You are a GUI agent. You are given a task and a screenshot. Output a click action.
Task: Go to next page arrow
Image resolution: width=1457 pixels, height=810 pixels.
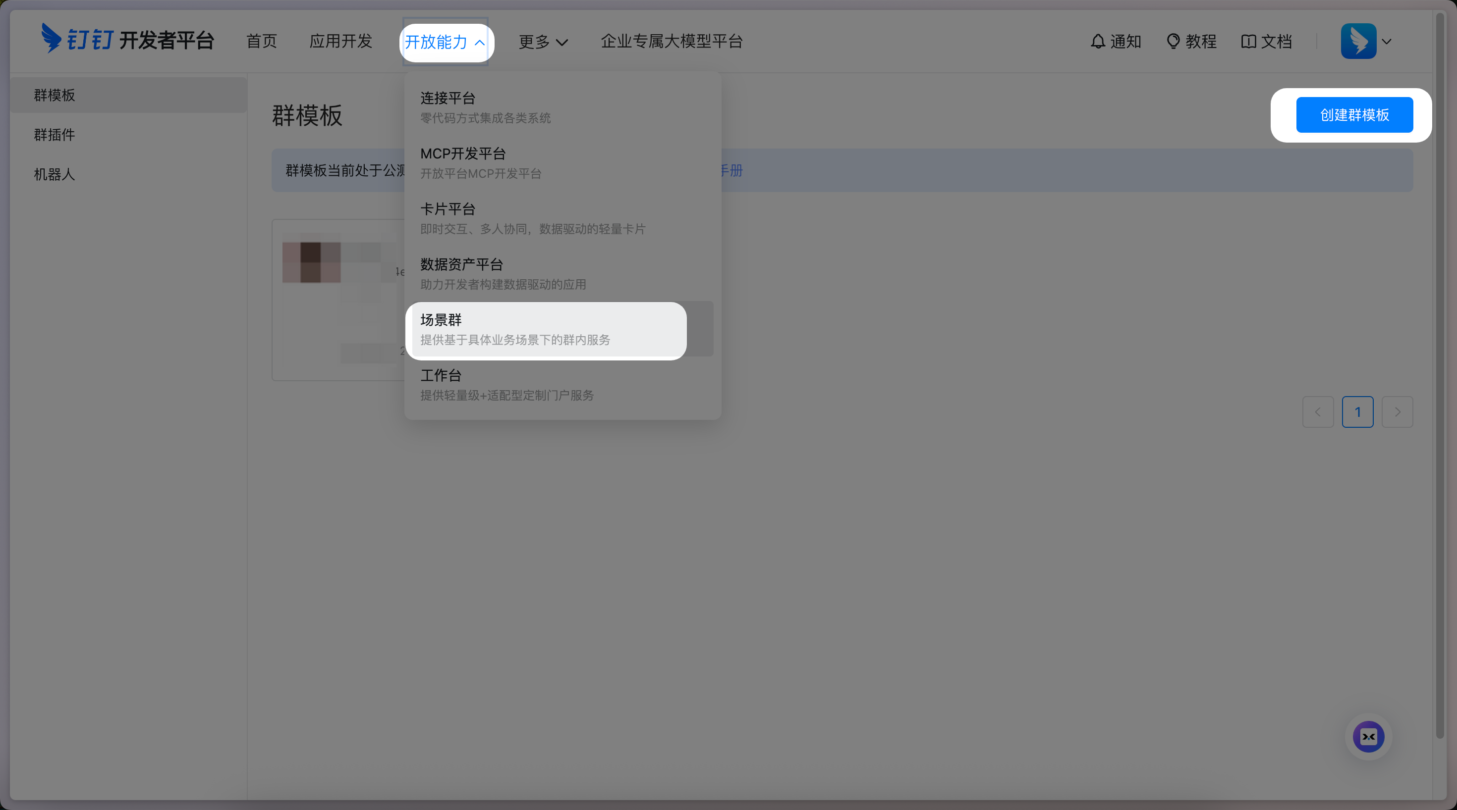1397,412
